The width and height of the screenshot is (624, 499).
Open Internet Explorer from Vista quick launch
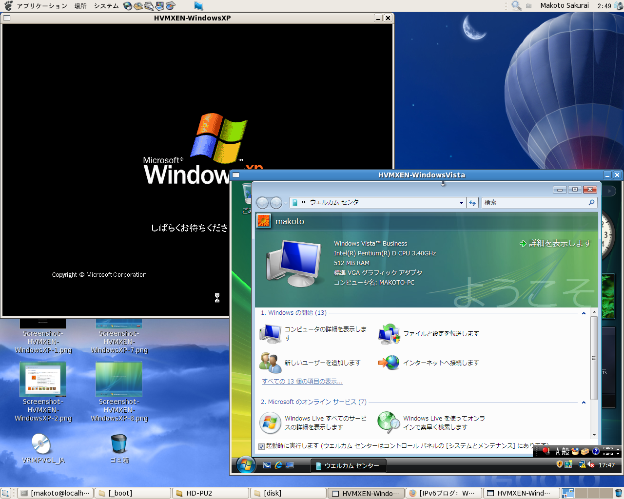pyautogui.click(x=278, y=465)
